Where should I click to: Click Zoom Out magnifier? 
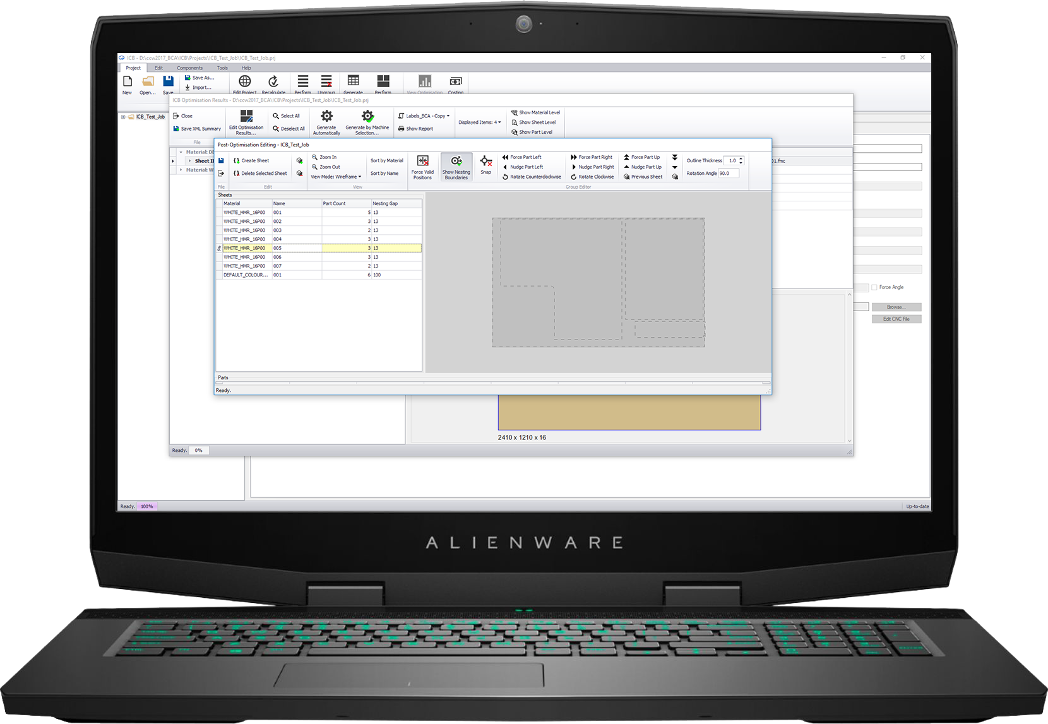[x=326, y=167]
